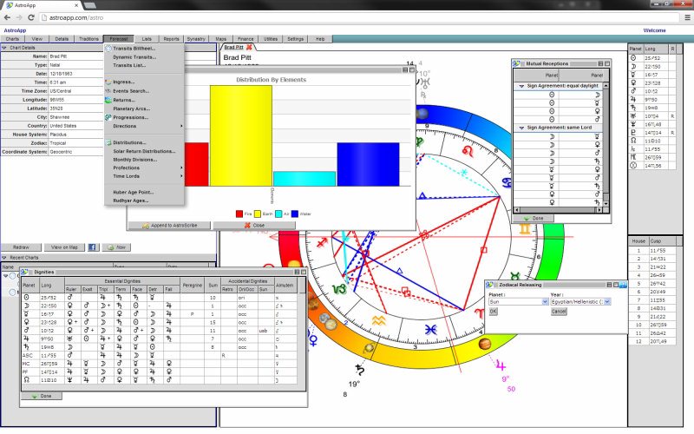Click the Returns globe icon
The image size is (694, 434).
coord(108,100)
